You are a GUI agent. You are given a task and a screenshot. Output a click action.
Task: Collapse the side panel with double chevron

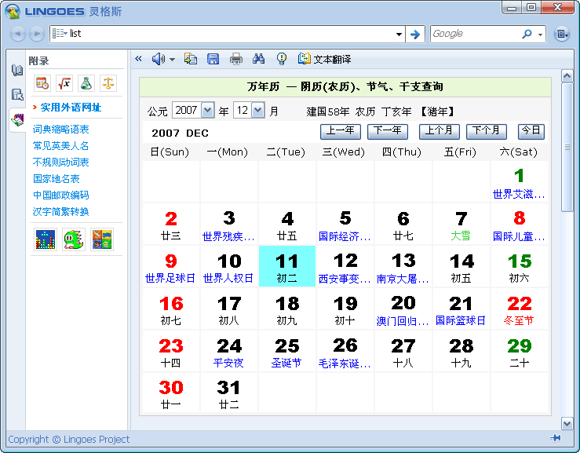pyautogui.click(x=138, y=58)
